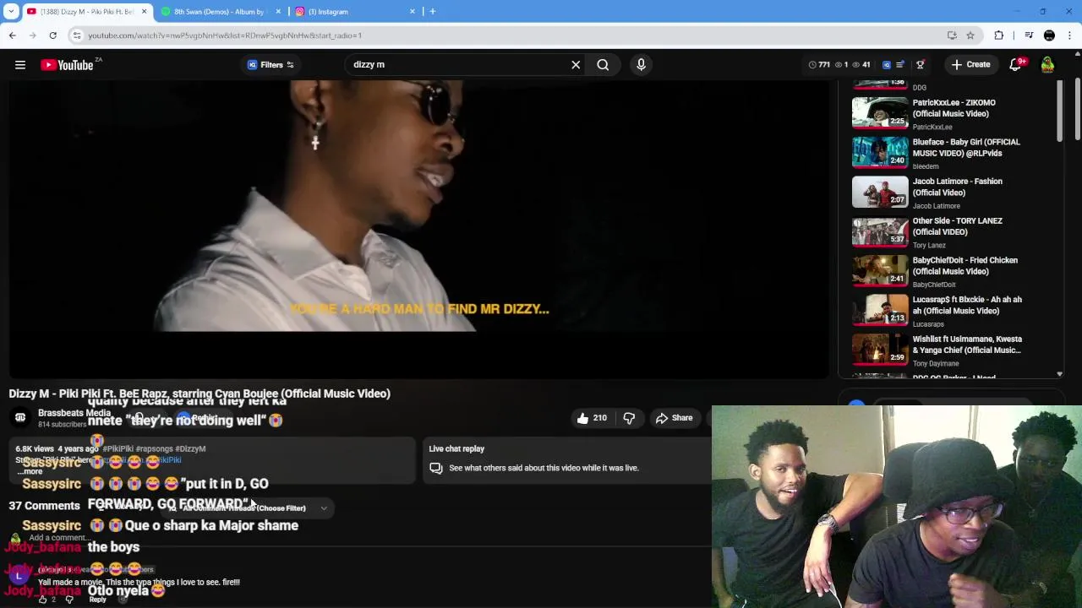Reload the page

(52, 35)
